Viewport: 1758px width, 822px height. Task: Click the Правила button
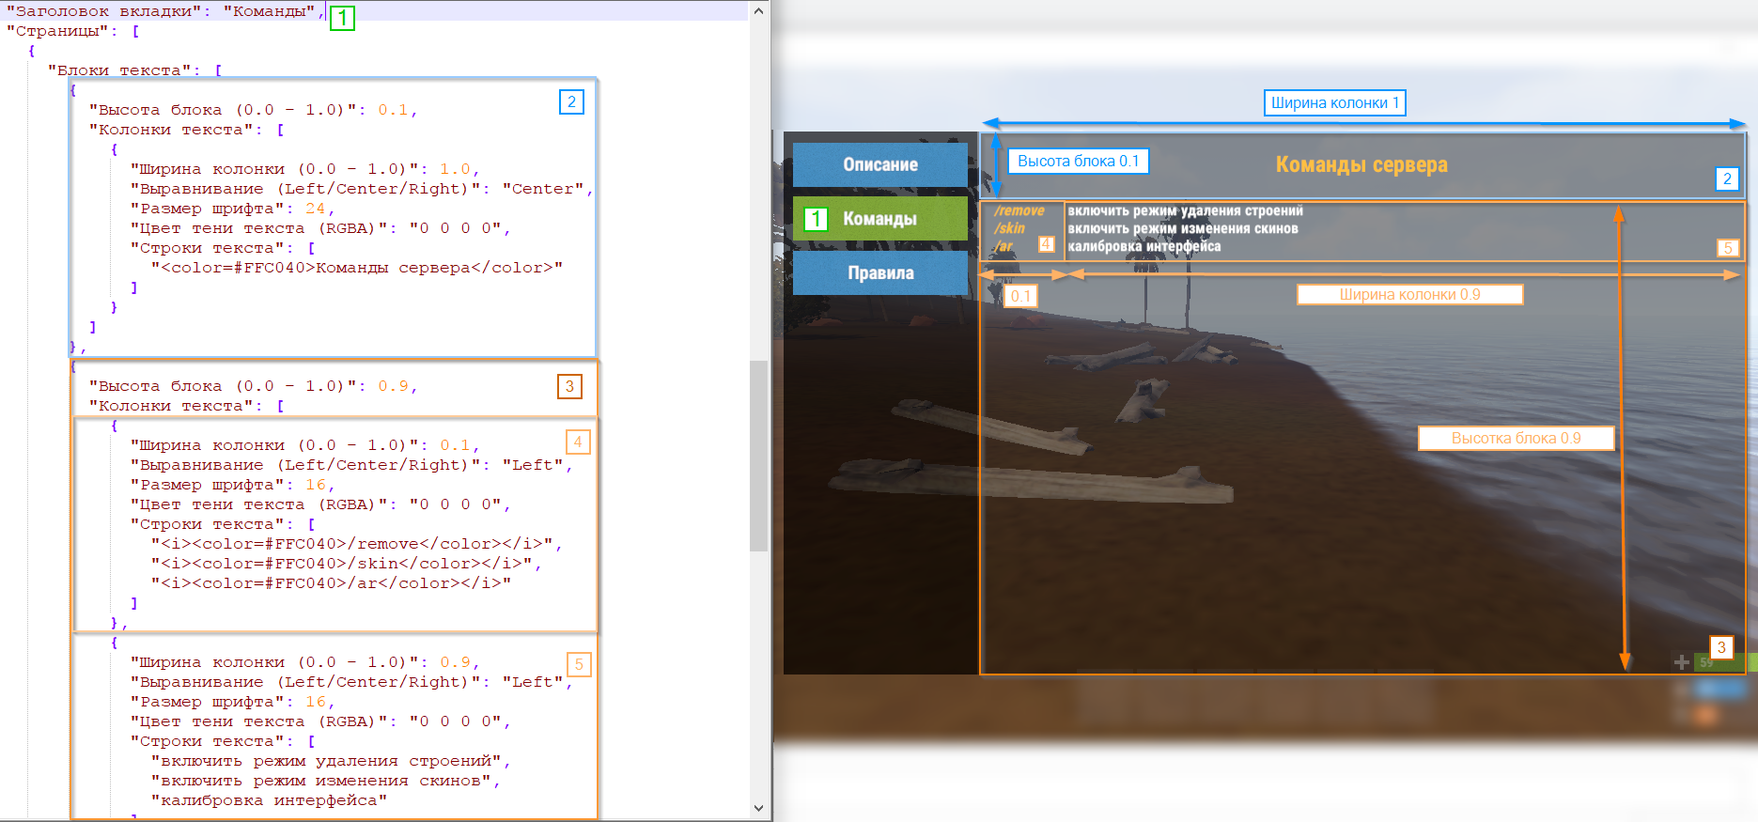[879, 273]
